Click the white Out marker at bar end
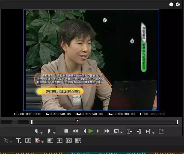Image resolution: width=184 pixels, height=154 pixels. point(177,122)
